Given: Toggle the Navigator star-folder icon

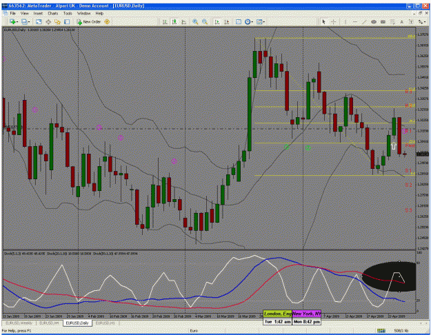Looking at the screenshot, I should [x=57, y=21].
